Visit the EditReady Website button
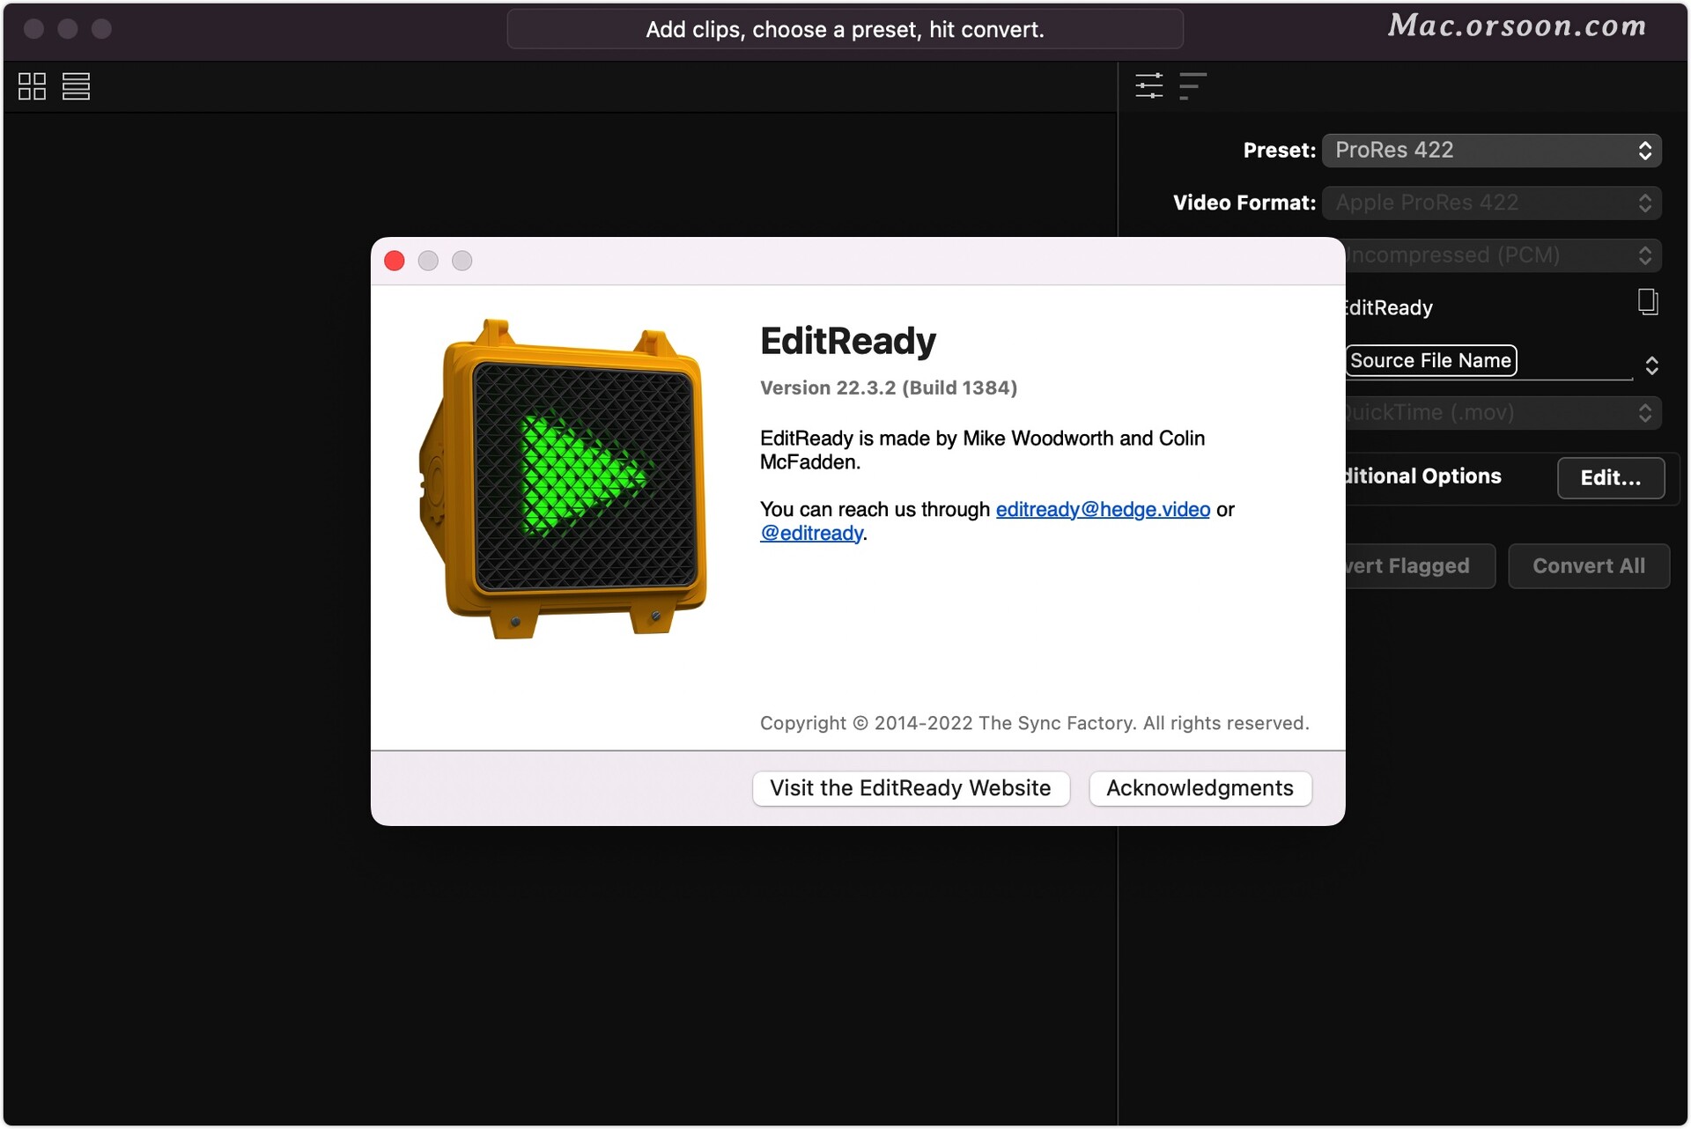 [909, 786]
